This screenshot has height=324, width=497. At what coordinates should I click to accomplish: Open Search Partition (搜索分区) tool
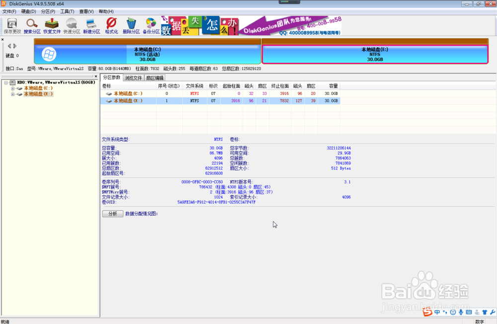click(x=32, y=26)
